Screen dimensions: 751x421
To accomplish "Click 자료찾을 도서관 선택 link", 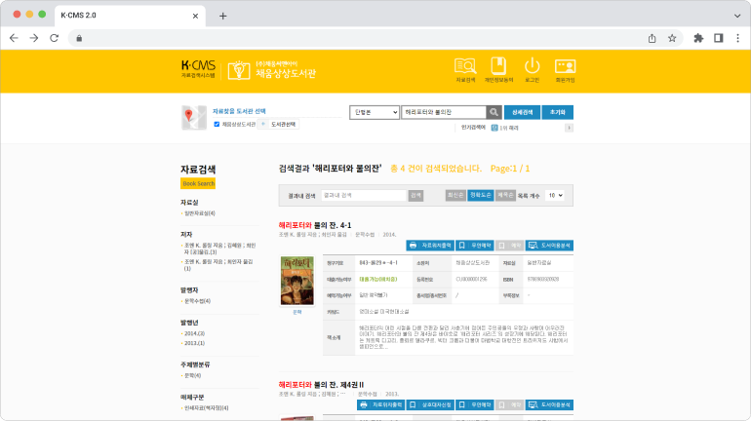I will tap(239, 111).
